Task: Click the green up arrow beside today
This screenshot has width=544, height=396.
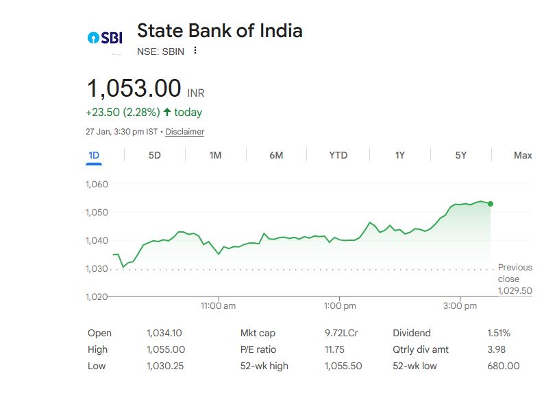Action: 166,112
